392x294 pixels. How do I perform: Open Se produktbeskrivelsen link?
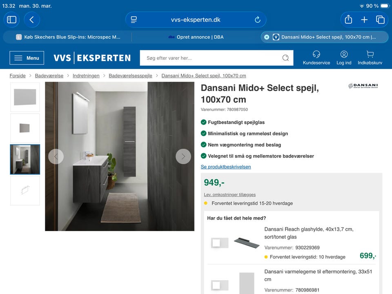coord(226,167)
